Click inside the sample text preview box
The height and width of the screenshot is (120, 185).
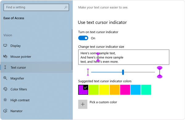click(124, 57)
